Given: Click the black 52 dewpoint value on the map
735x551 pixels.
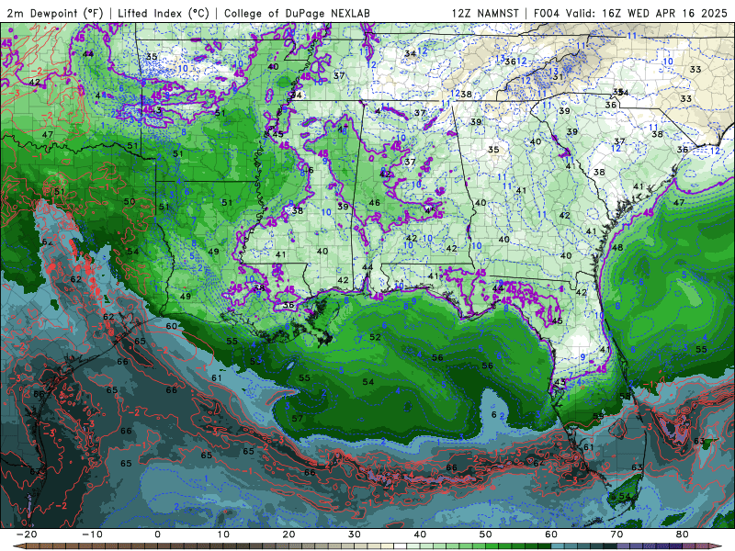Looking at the screenshot, I should [375, 337].
